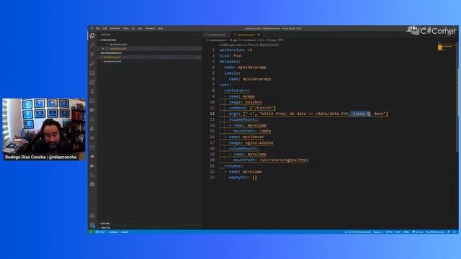The width and height of the screenshot is (461, 259).
Task: Switch to the inactive editor tab
Action: click(217, 35)
